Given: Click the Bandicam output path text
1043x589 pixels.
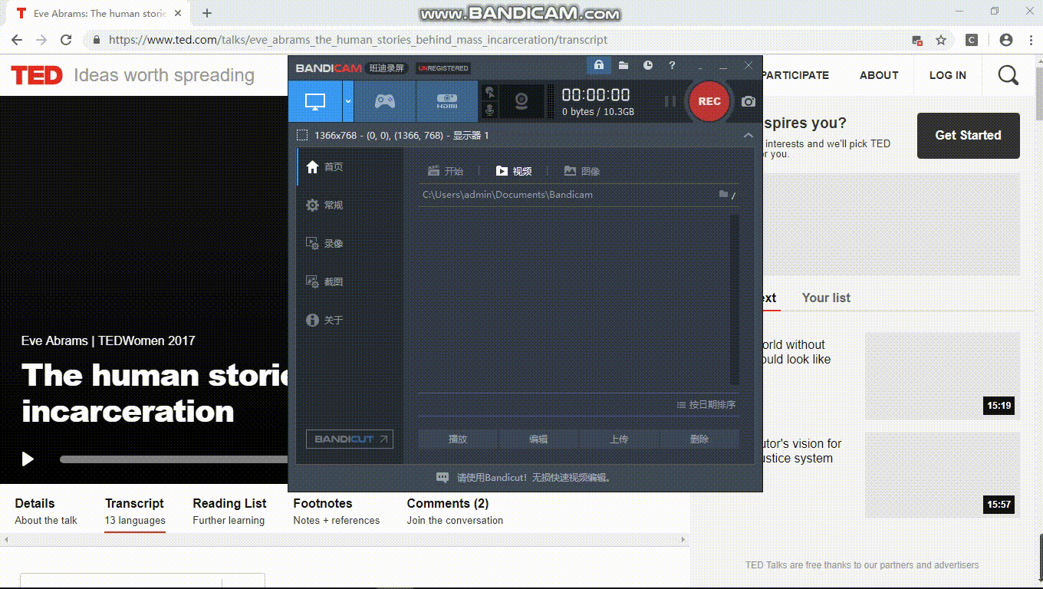Looking at the screenshot, I should point(508,195).
